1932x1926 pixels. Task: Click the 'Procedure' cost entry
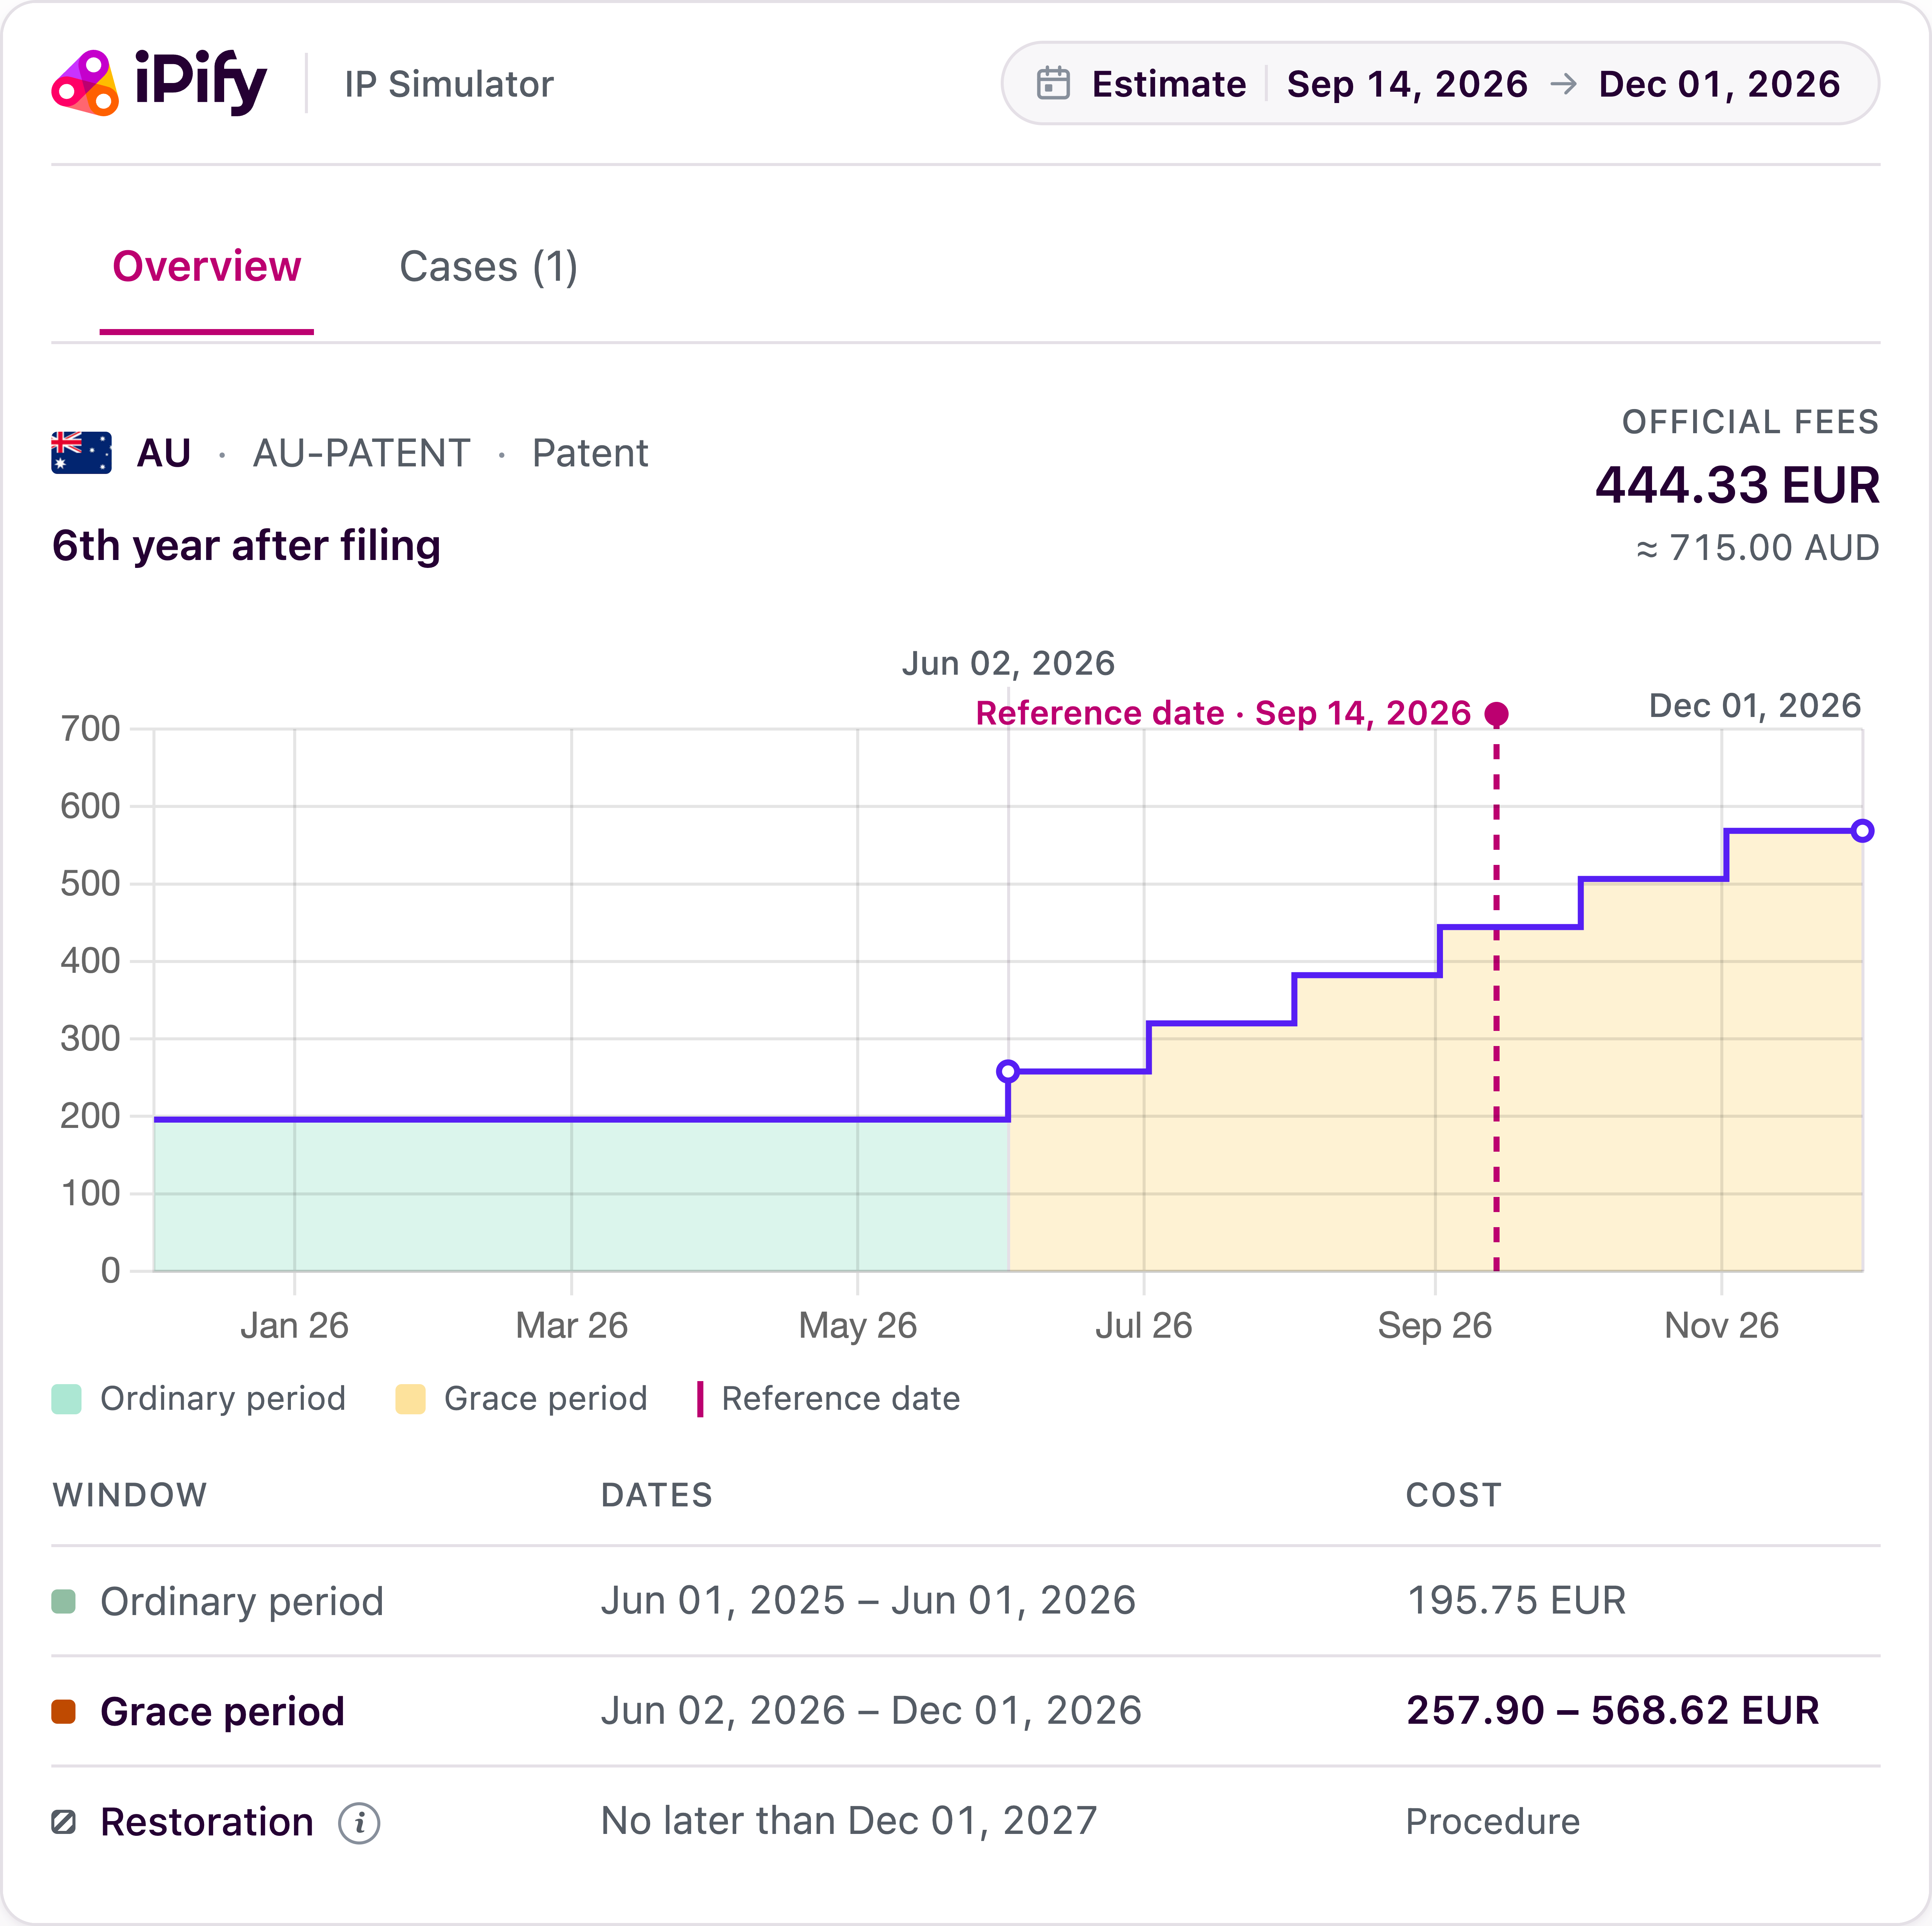click(1493, 1822)
